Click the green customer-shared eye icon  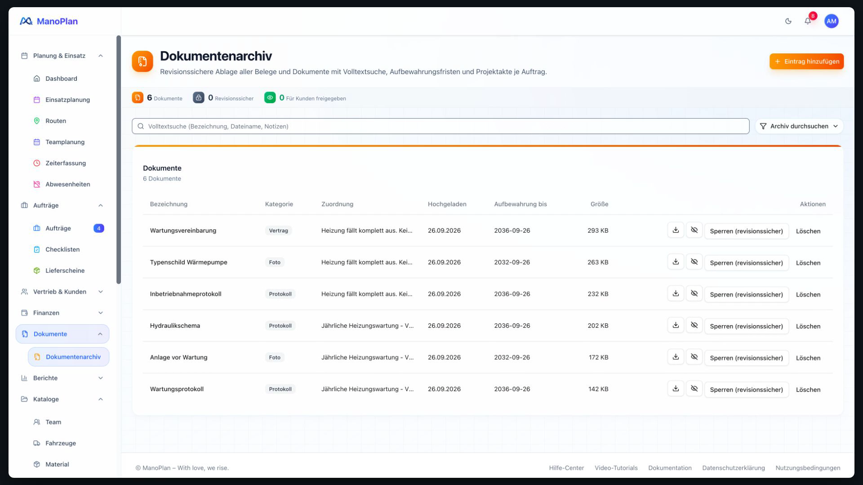[x=270, y=97]
